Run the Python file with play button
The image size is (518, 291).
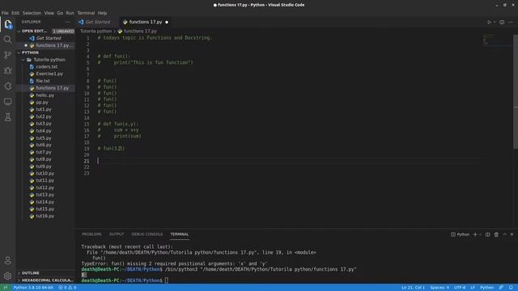click(489, 22)
